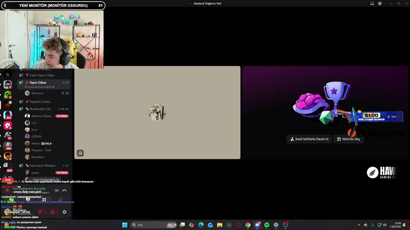Click YAYINDA badge next to Mahmut Dilben
Image resolution: width=410 pixels, height=230 pixels.
[62, 116]
